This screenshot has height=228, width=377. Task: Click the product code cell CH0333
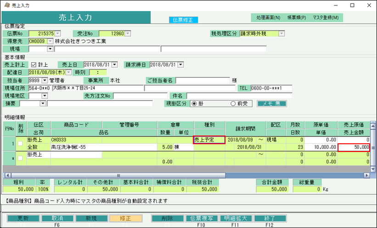tap(77, 140)
